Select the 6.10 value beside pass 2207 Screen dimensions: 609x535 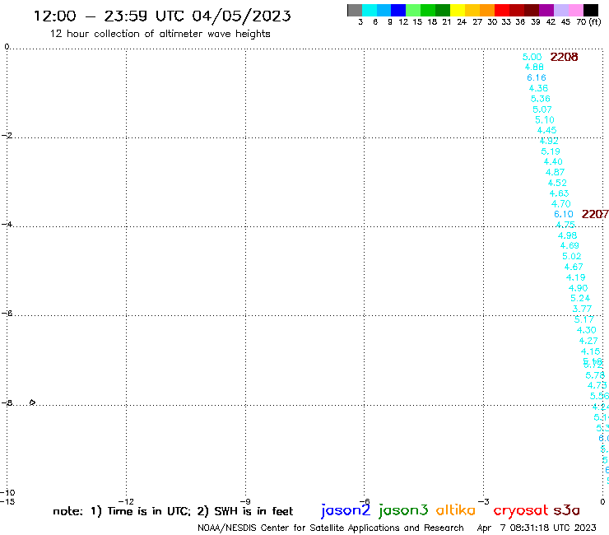564,214
